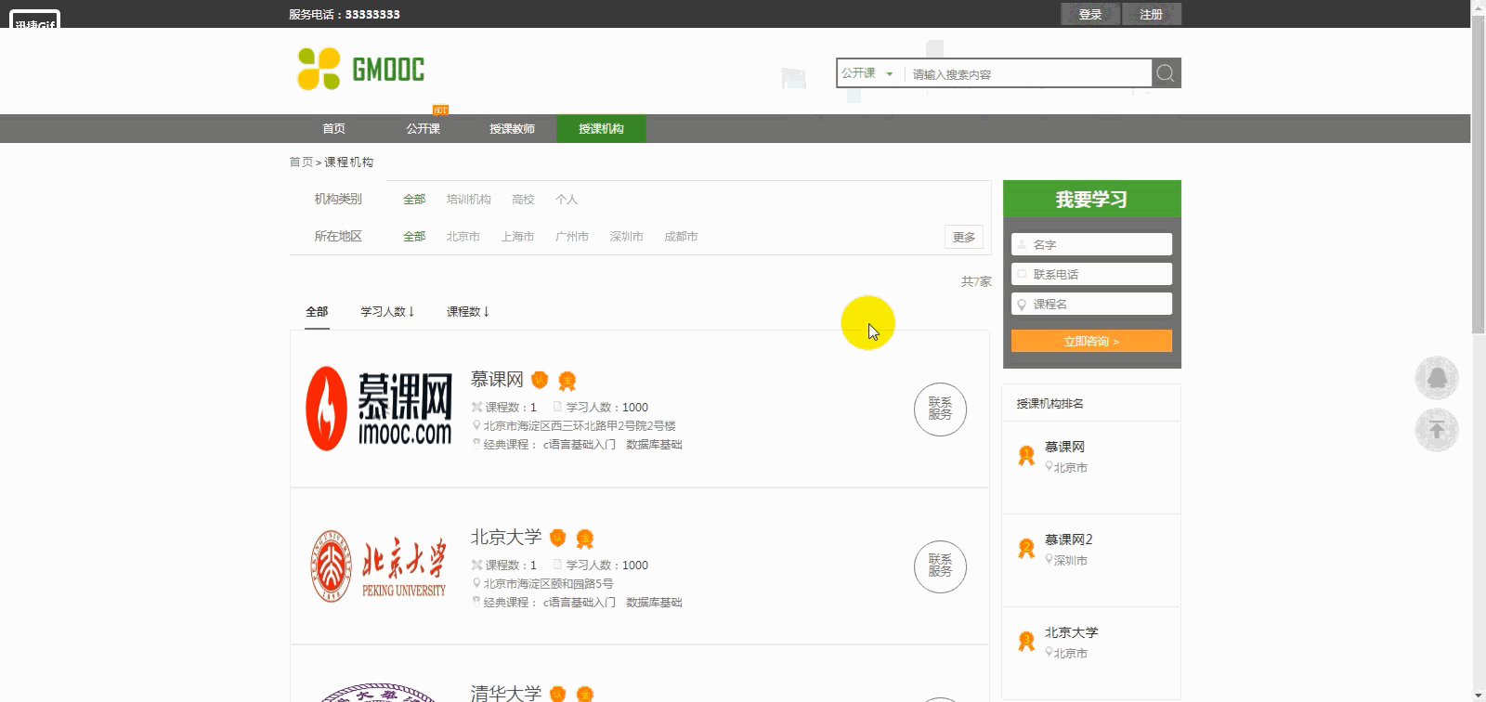Filter region by 广州市
The width and height of the screenshot is (1486, 702).
point(571,237)
